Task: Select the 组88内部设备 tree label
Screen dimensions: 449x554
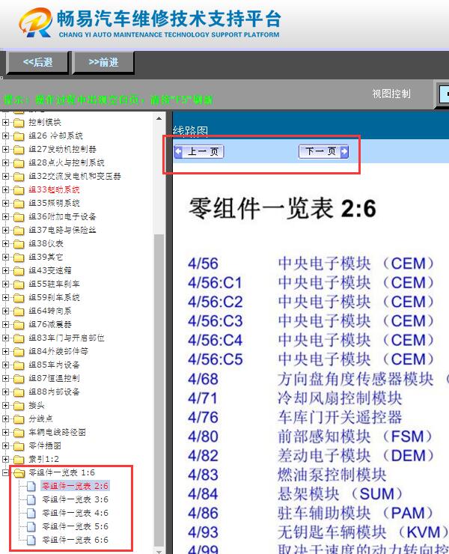Action: tap(54, 392)
